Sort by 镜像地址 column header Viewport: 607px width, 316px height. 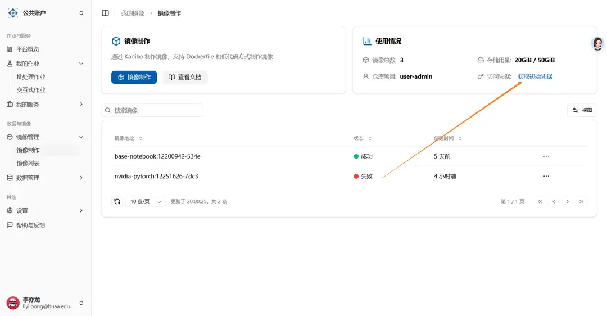pyautogui.click(x=129, y=138)
